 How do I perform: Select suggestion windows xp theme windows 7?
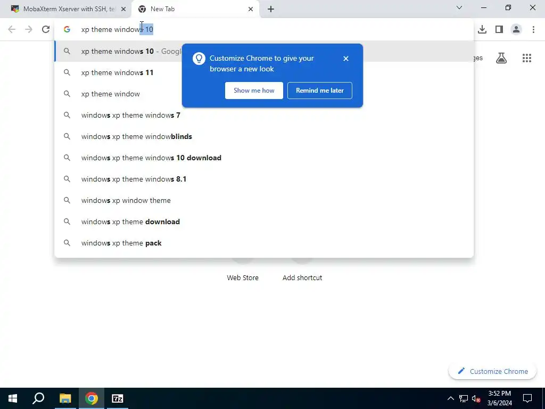(x=264, y=115)
